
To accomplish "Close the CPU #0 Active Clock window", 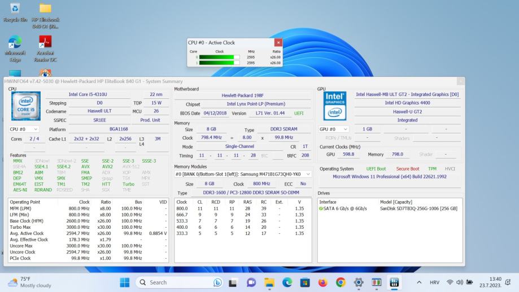I will (278, 42).
